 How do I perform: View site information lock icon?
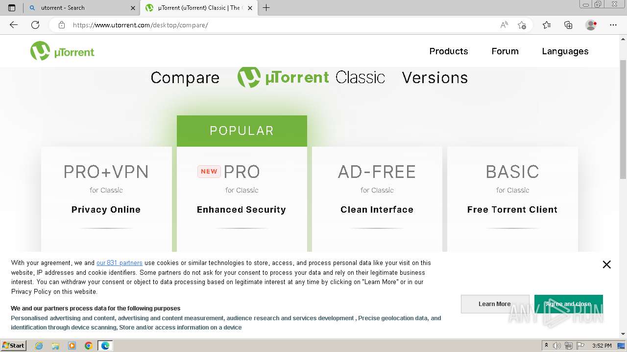coord(62,25)
